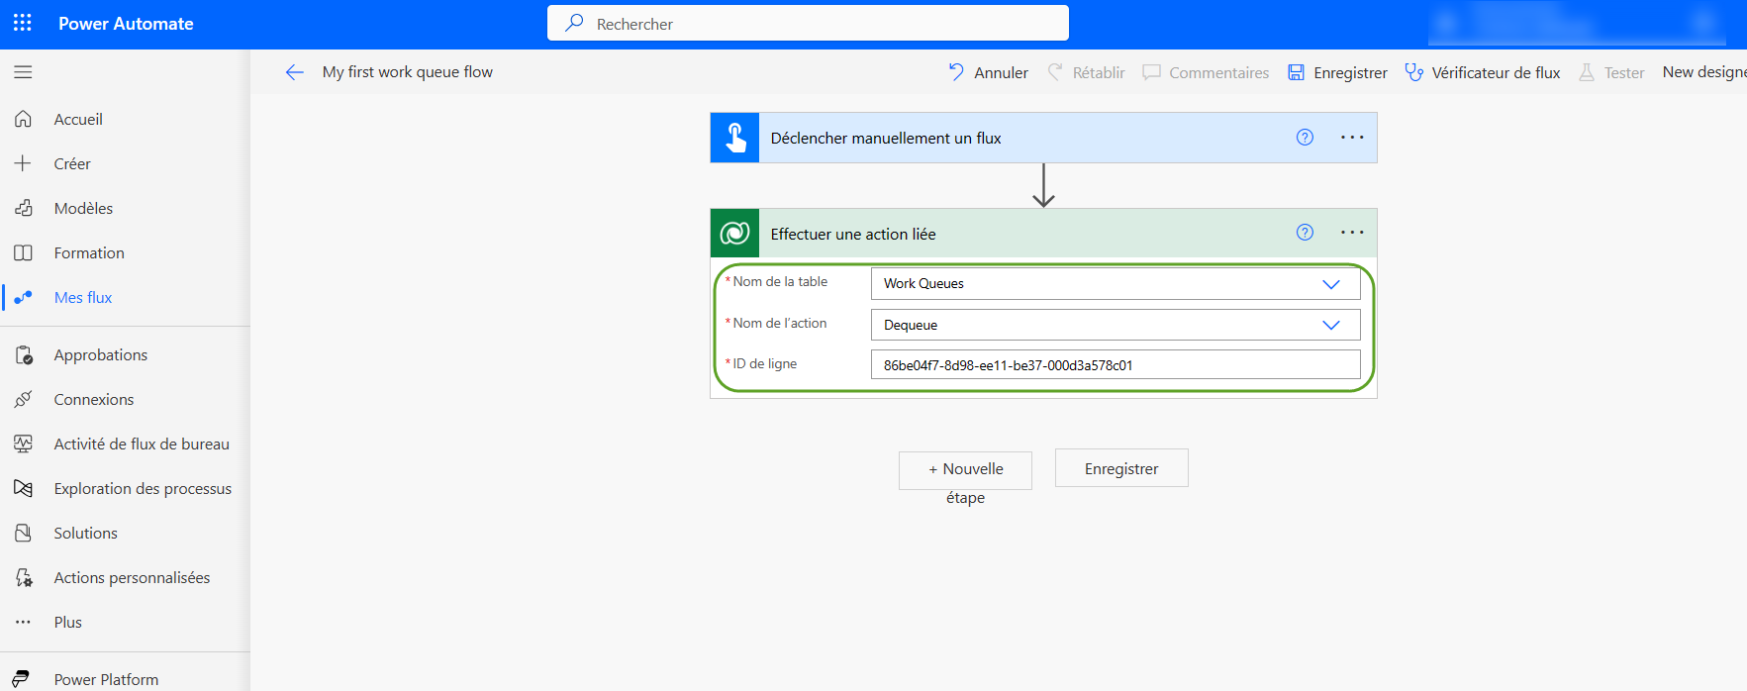
Task: Go back using the left arrow
Action: [294, 72]
